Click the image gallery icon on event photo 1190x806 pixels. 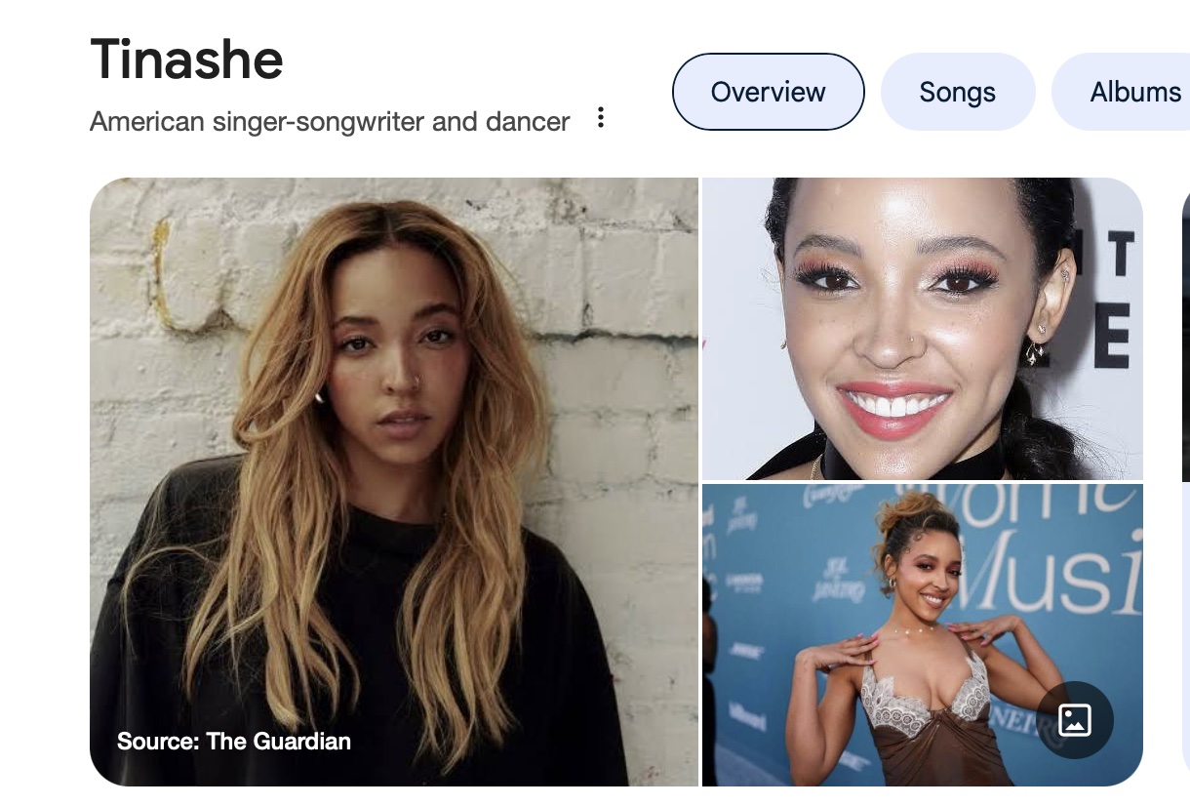tap(1075, 720)
